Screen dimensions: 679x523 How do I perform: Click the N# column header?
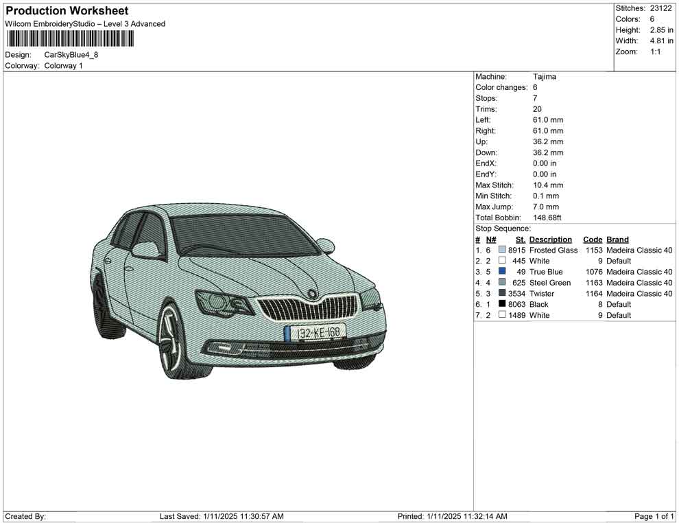(491, 240)
